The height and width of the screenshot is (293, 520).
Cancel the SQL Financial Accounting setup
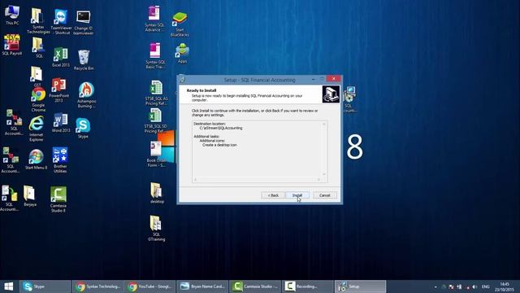(325, 195)
